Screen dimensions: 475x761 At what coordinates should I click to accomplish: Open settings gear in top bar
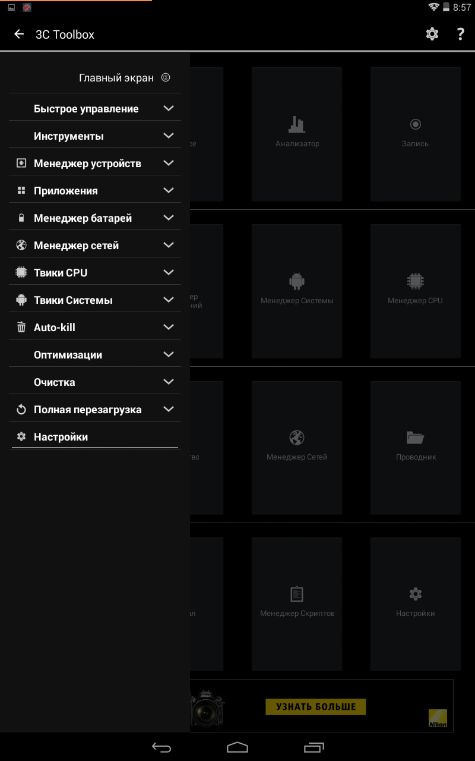[432, 34]
